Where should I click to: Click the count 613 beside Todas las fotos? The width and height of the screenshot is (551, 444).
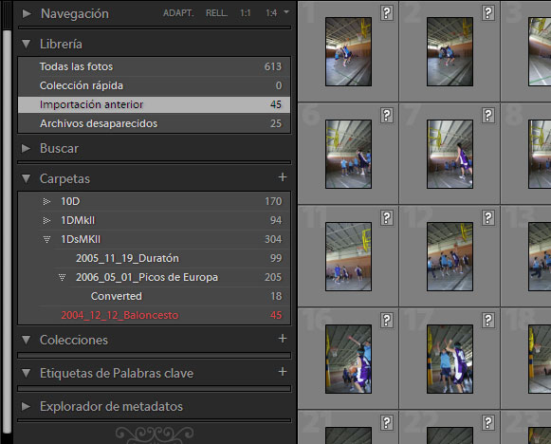point(273,66)
